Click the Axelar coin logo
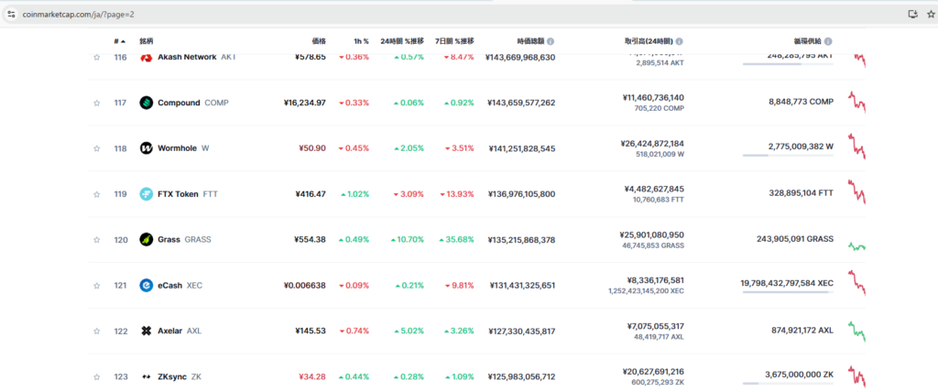This screenshot has height=392, width=938. tap(146, 331)
